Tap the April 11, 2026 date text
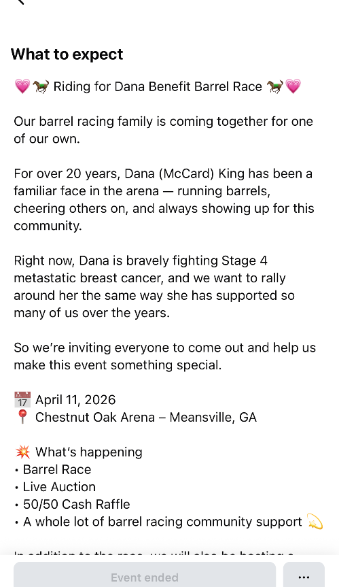339x587 pixels. click(x=75, y=400)
